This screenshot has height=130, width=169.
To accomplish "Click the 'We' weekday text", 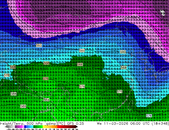I will 99,124.
